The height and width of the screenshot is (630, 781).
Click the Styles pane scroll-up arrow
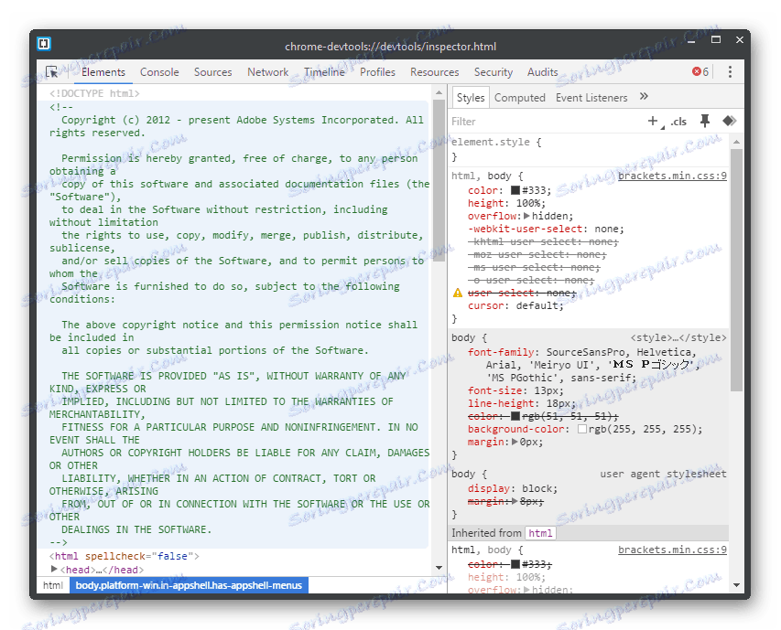[736, 143]
